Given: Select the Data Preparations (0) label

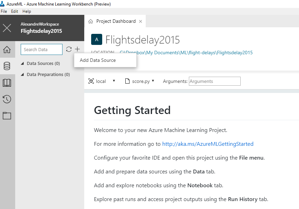Looking at the screenshot, I should pos(48,74).
